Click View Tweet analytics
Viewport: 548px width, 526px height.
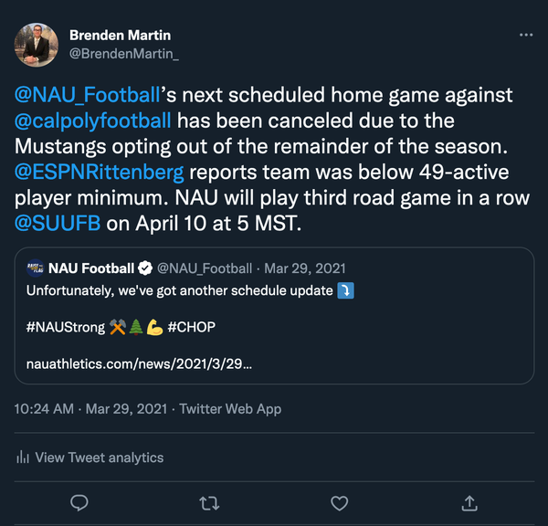tap(99, 458)
